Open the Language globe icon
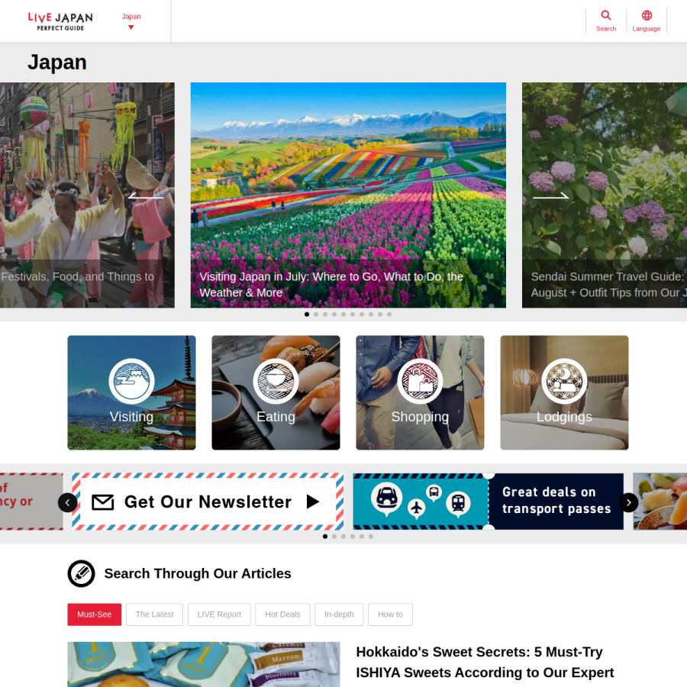The height and width of the screenshot is (687, 687). point(647,16)
